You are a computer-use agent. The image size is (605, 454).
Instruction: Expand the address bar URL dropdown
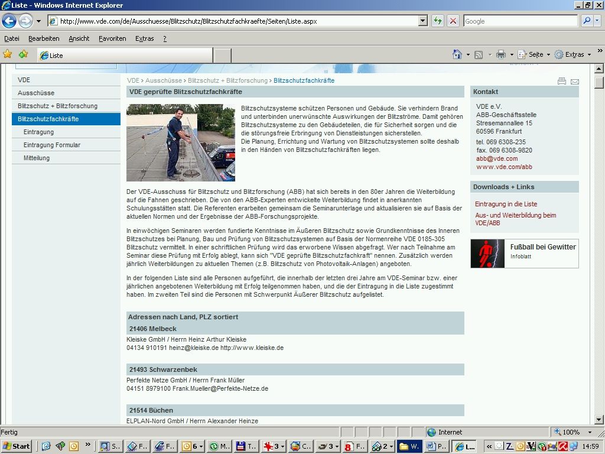click(422, 21)
